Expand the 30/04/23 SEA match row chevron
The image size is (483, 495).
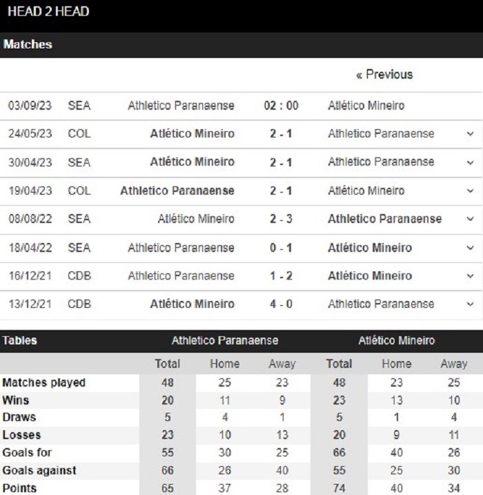[470, 162]
